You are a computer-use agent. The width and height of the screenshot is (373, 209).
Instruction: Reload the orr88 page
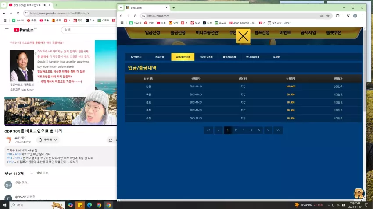coord(135,16)
